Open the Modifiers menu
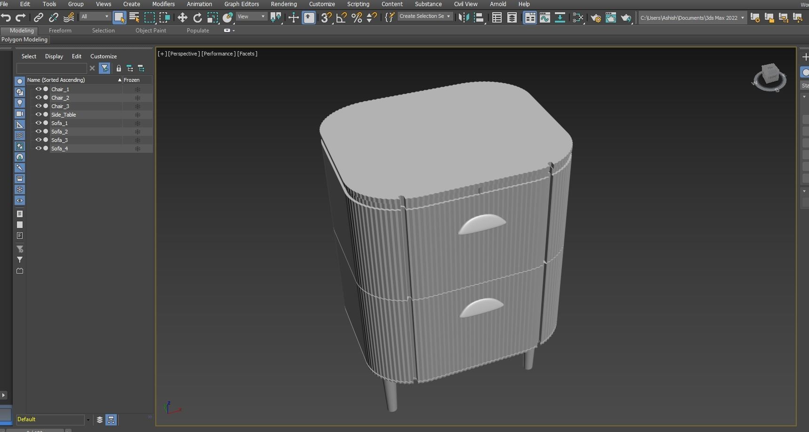This screenshot has width=809, height=432. (163, 4)
